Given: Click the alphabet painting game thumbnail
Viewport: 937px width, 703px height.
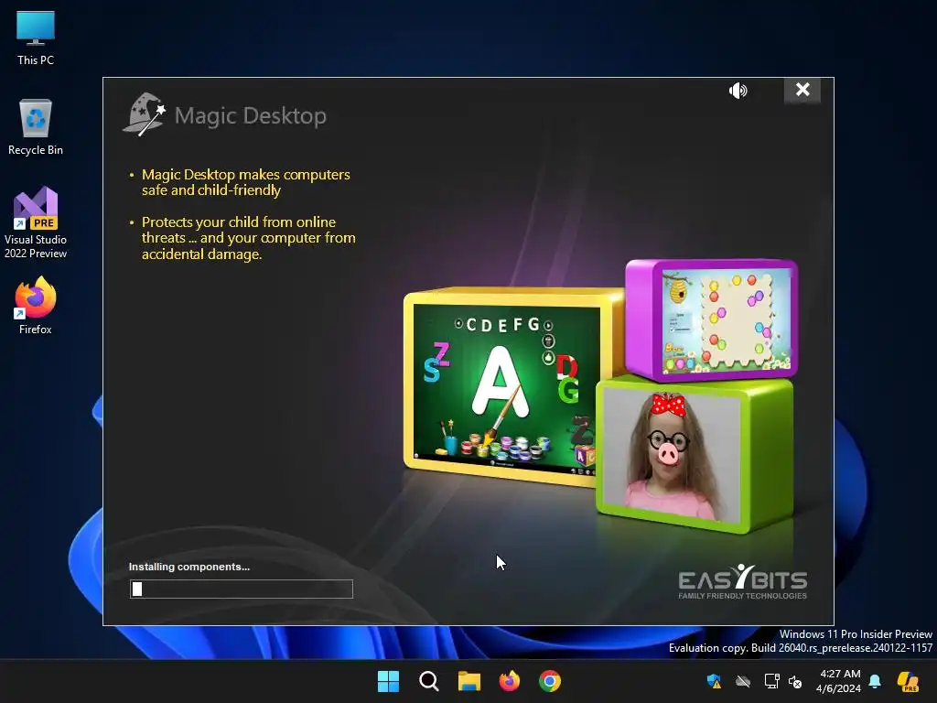Looking at the screenshot, I should [x=505, y=387].
